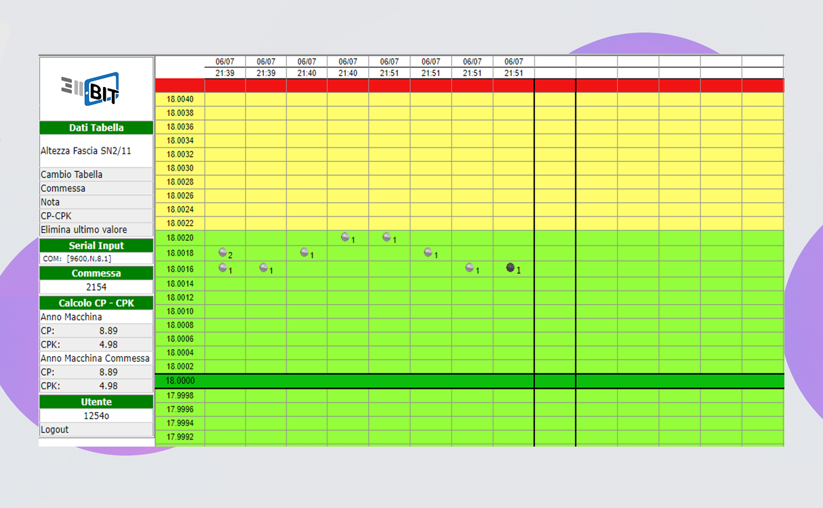823x508 pixels.
Task: Click the first 06/07 21:39 column header
Action: tap(225, 67)
